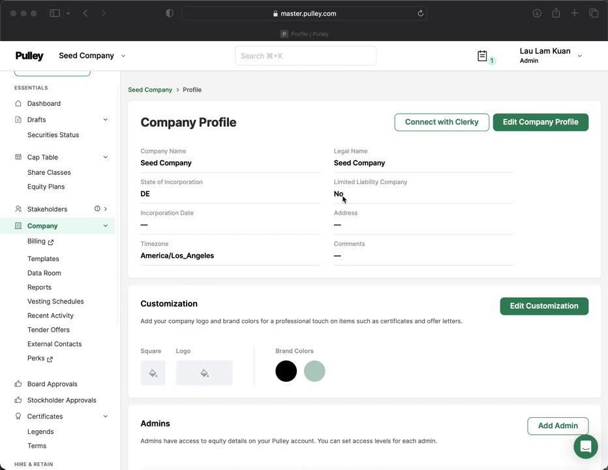The image size is (608, 470).
Task: Open Recent Activity page
Action: pyautogui.click(x=50, y=316)
